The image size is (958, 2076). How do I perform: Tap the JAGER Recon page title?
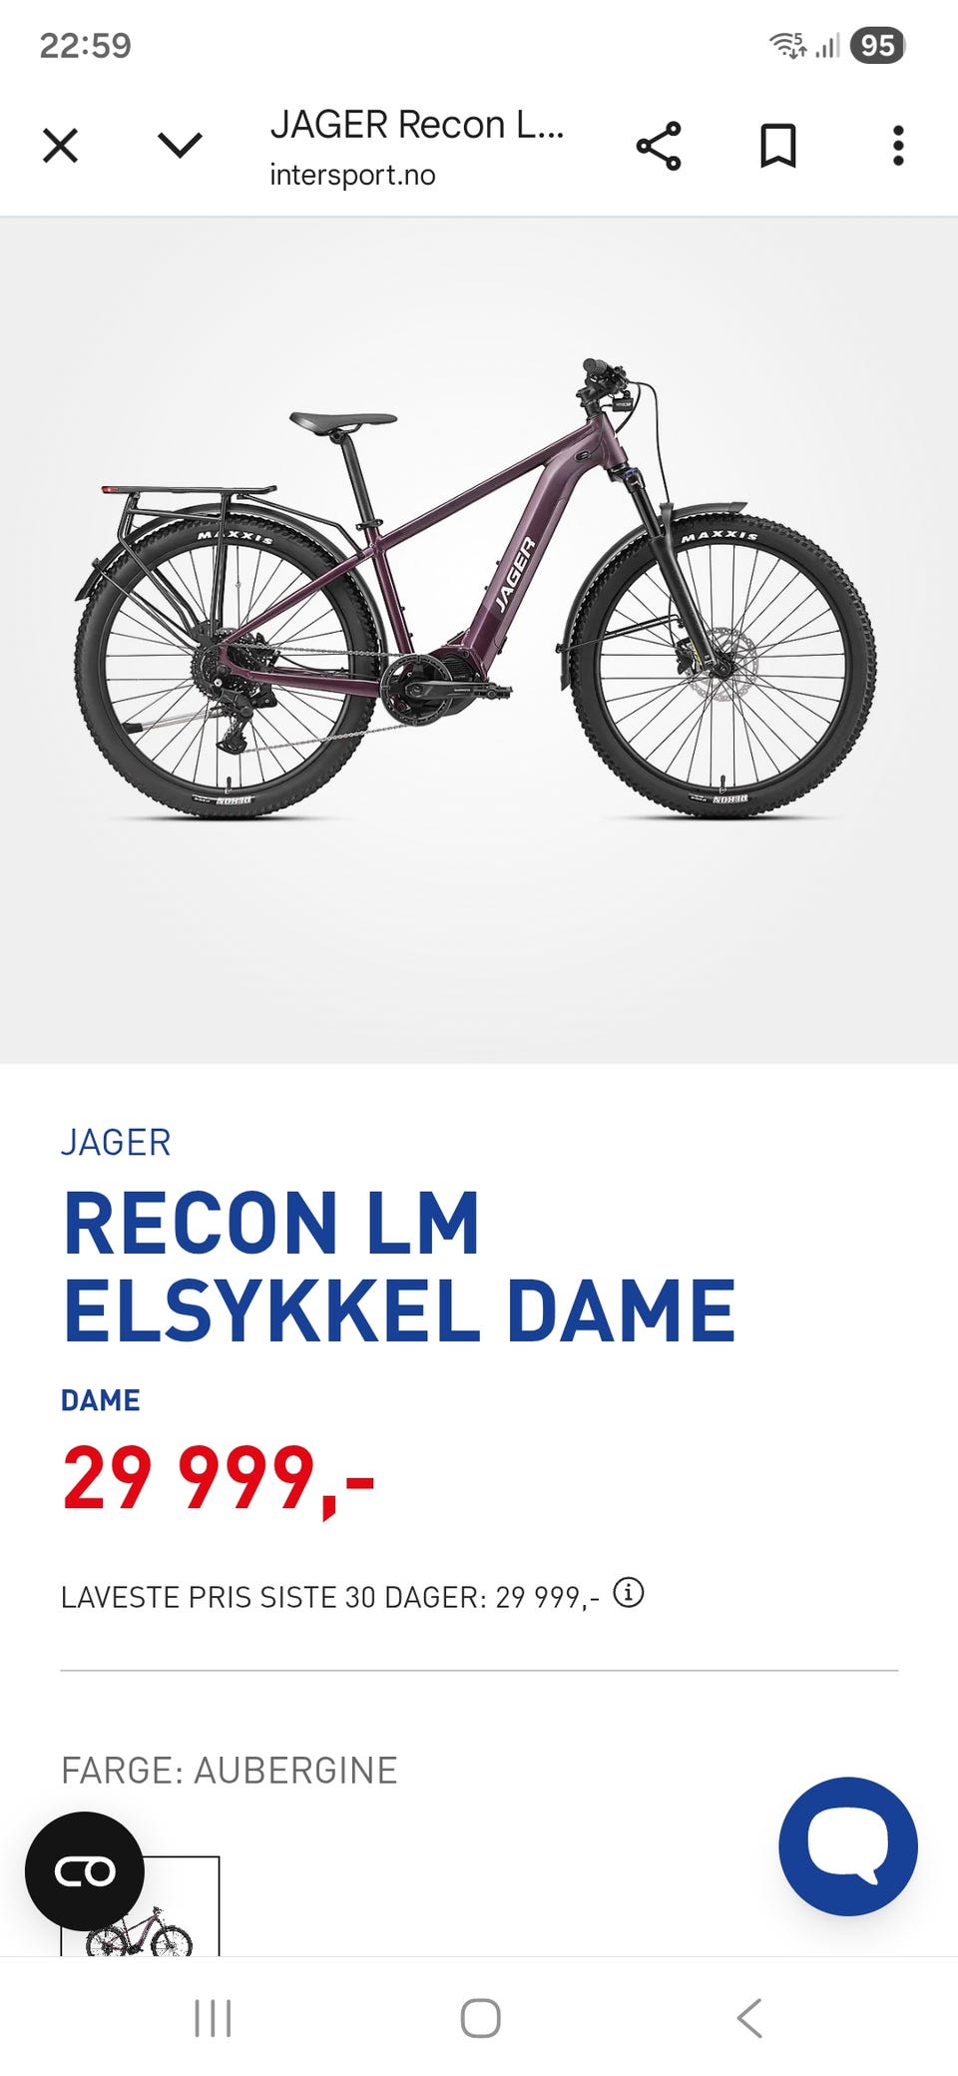[x=417, y=125]
